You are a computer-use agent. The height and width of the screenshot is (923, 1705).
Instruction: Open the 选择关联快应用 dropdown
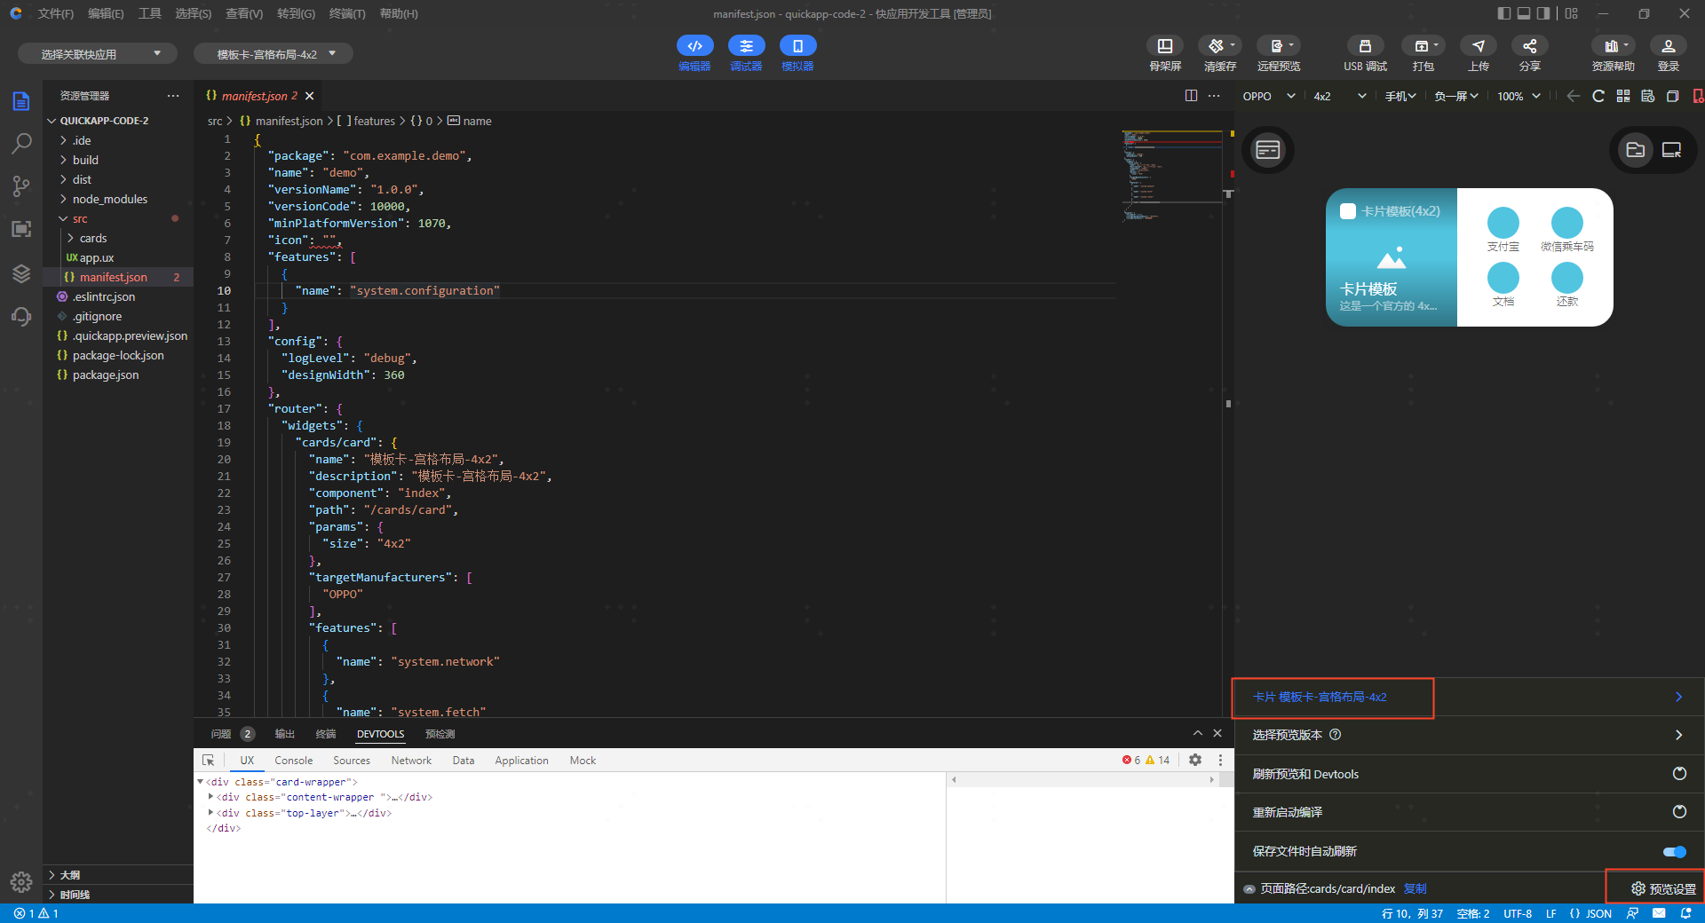point(98,54)
